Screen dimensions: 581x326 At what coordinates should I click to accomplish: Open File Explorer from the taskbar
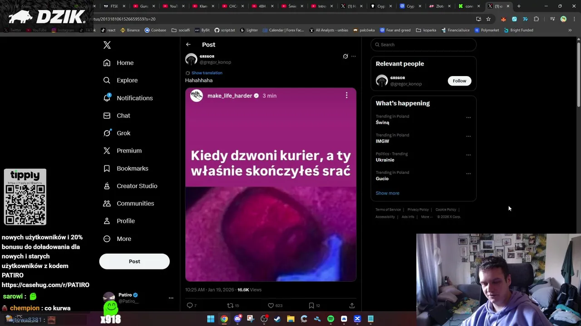(x=290, y=319)
